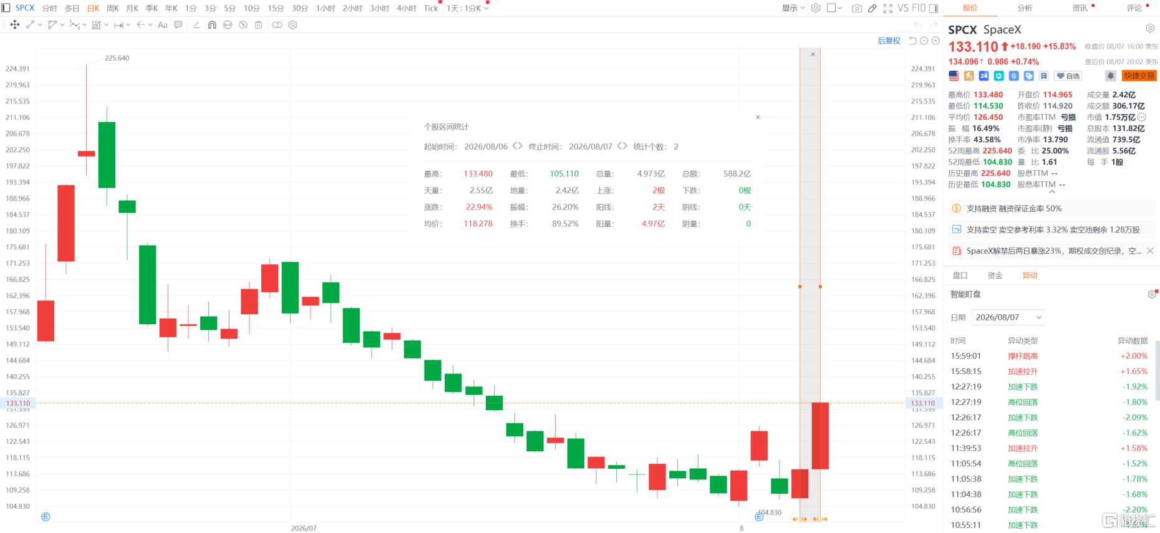Toggle the magnet snap tool
The width and height of the screenshot is (1160, 533).
(212, 25)
